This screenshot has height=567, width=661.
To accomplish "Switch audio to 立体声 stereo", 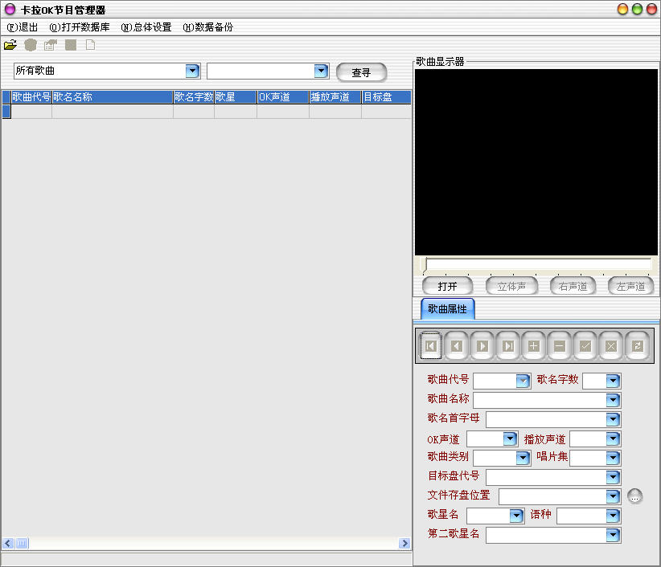I will pos(511,286).
